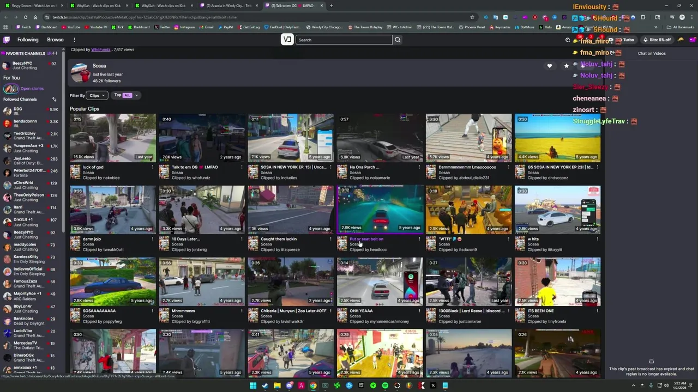Screen dimensions: 698x392
Task: Click the Bits 5% off button
Action: coord(657,40)
